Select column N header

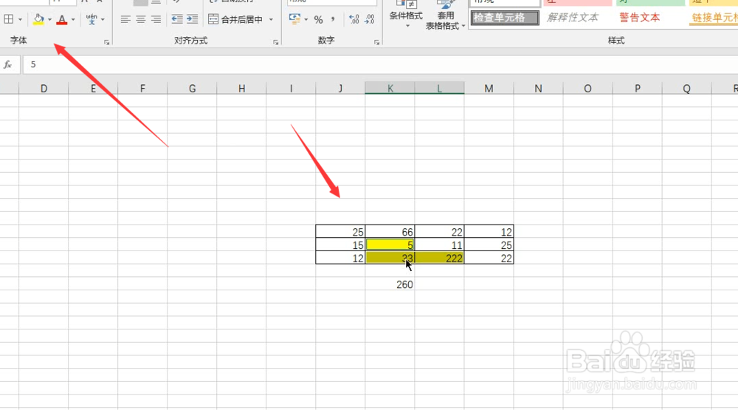[538, 88]
